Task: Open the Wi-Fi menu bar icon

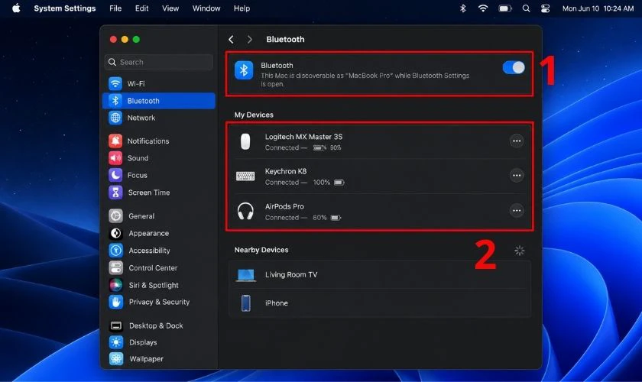Action: (483, 8)
